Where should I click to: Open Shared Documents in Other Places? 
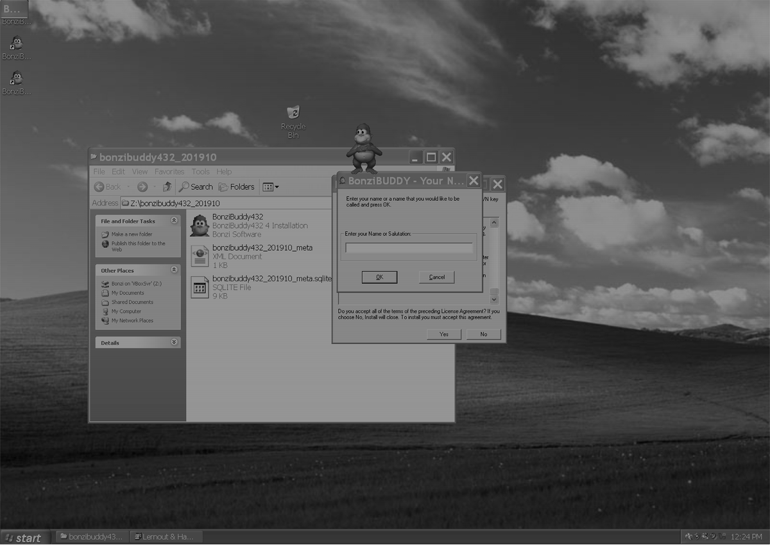[x=132, y=302]
